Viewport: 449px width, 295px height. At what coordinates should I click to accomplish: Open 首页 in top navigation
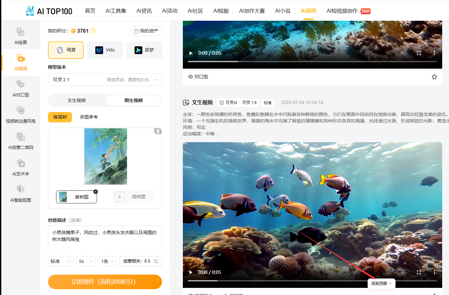[x=90, y=11]
